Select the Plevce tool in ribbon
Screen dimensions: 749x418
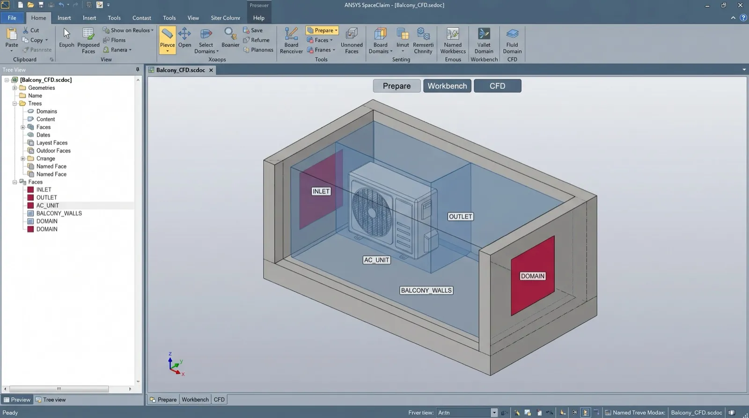[x=167, y=40]
